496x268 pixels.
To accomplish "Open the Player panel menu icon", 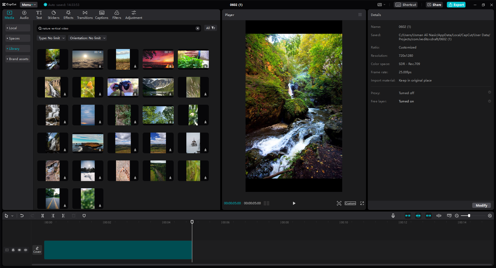I will pyautogui.click(x=360, y=15).
